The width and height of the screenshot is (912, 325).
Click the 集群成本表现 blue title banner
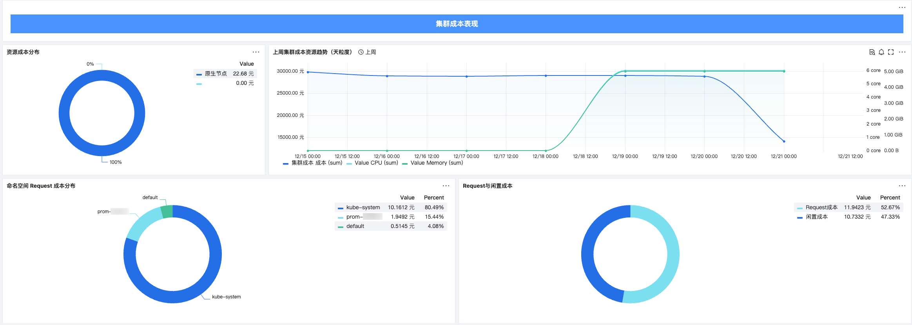tap(457, 24)
